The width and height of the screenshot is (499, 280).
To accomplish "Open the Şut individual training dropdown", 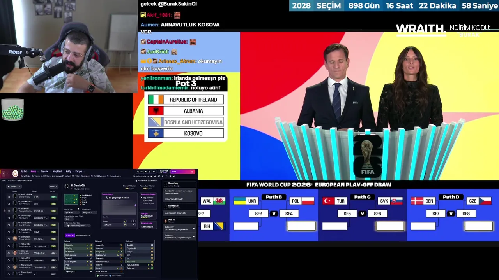I will coord(69,219).
